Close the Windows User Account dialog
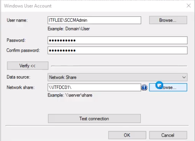 pos(188,5)
